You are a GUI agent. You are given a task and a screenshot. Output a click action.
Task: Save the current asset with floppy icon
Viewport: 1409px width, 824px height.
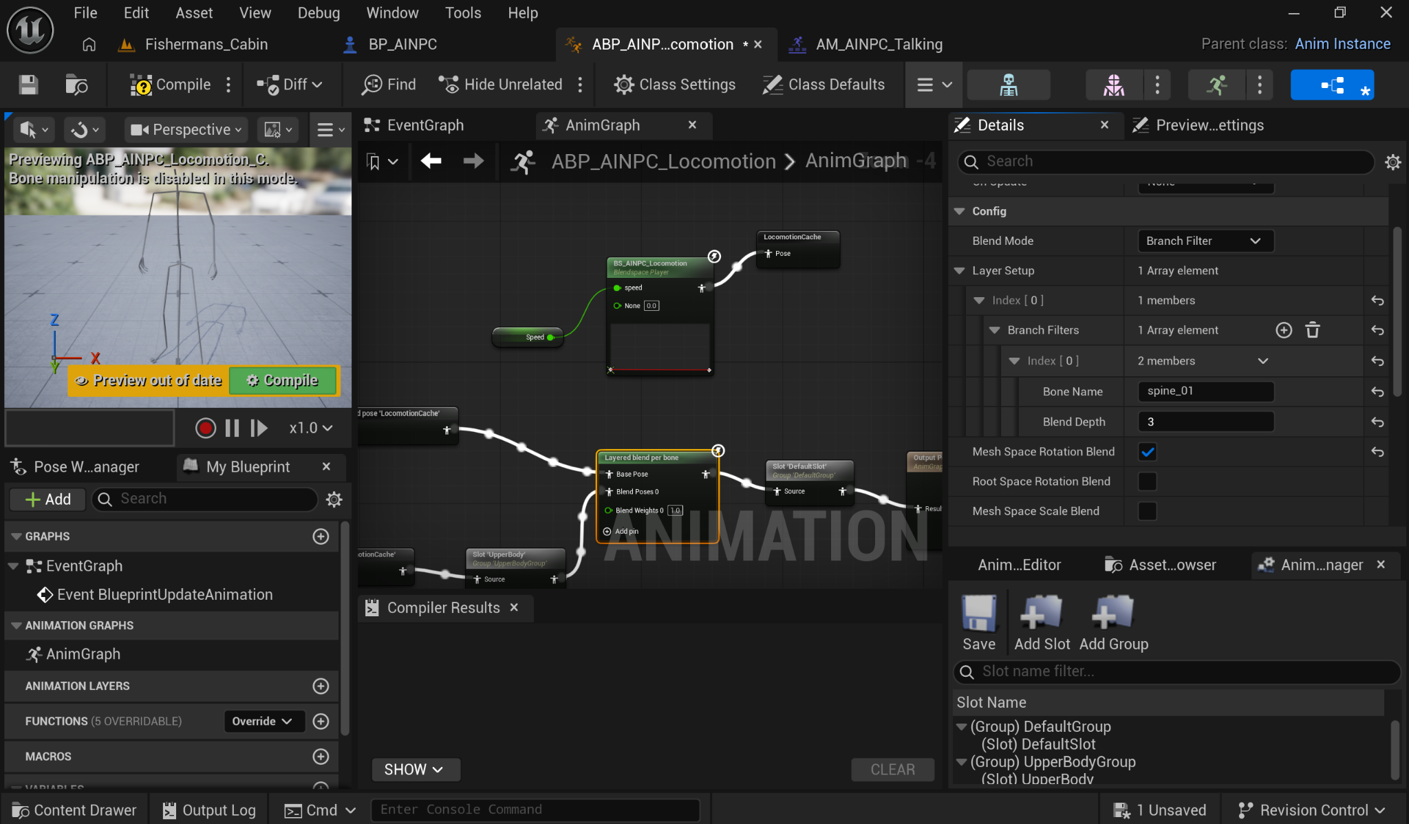[x=28, y=85]
